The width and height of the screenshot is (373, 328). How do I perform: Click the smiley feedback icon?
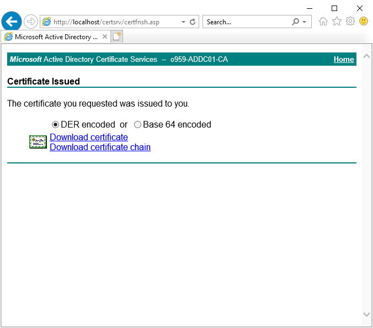click(x=364, y=21)
